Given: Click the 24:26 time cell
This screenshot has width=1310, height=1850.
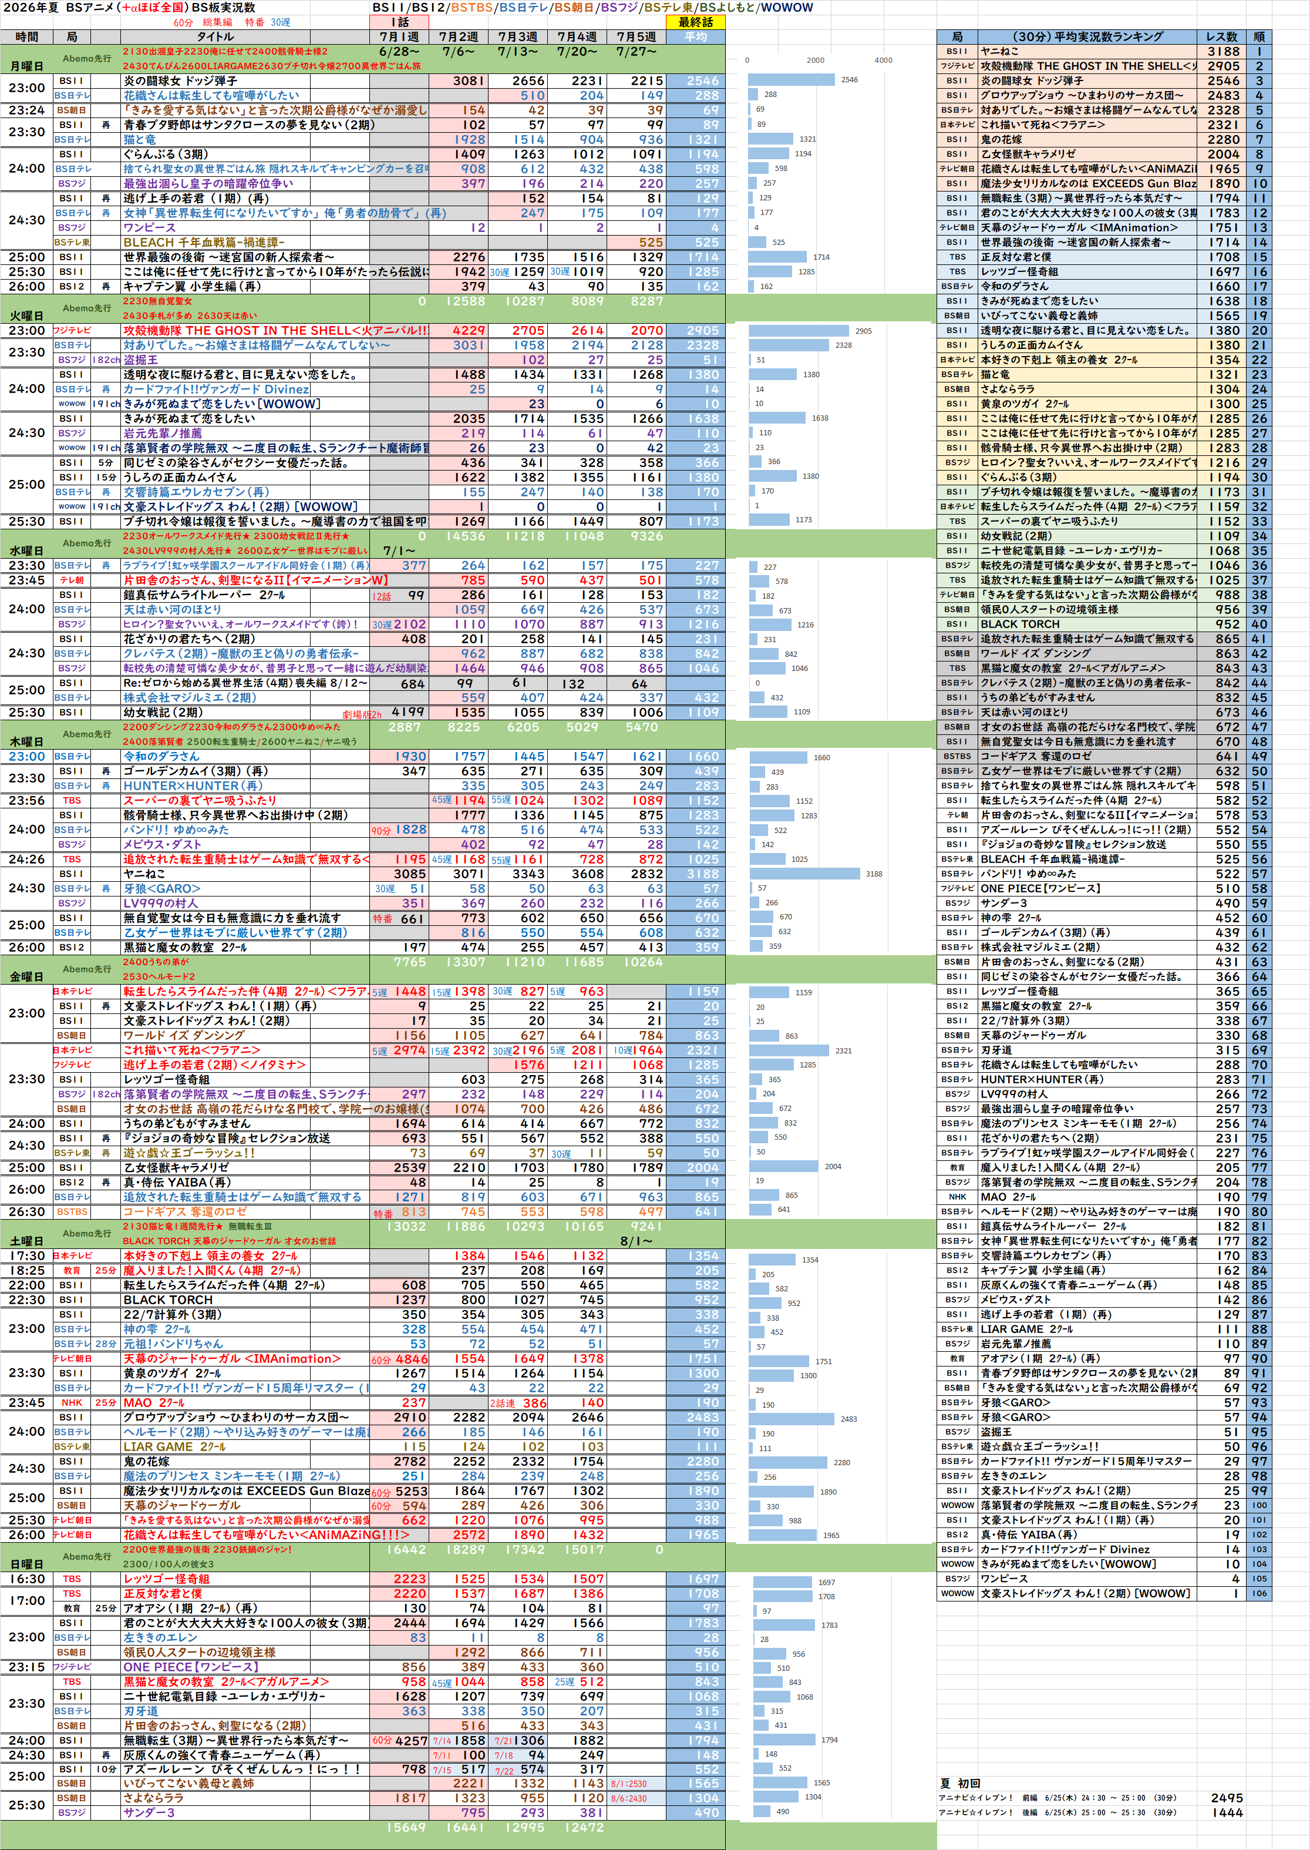Looking at the screenshot, I should [x=26, y=859].
